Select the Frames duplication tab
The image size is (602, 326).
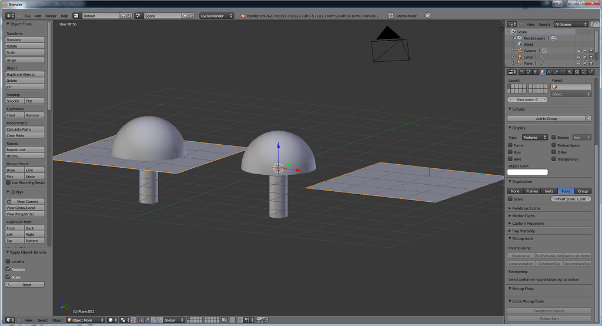point(532,191)
